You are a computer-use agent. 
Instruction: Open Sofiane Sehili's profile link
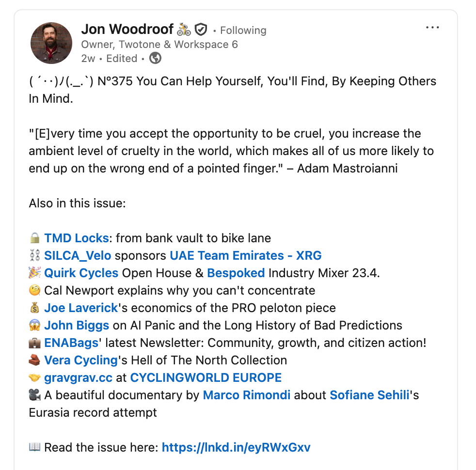(x=370, y=395)
